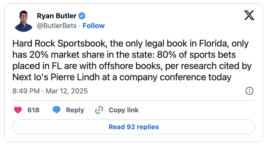
Task: Click the chain link copy icon
Action: (x=99, y=110)
